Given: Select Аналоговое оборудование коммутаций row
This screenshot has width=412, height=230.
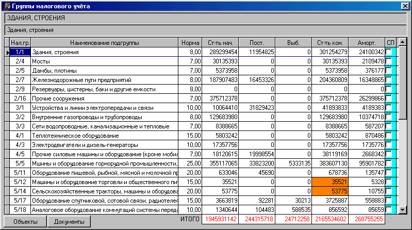Looking at the screenshot, I should pos(105,210).
